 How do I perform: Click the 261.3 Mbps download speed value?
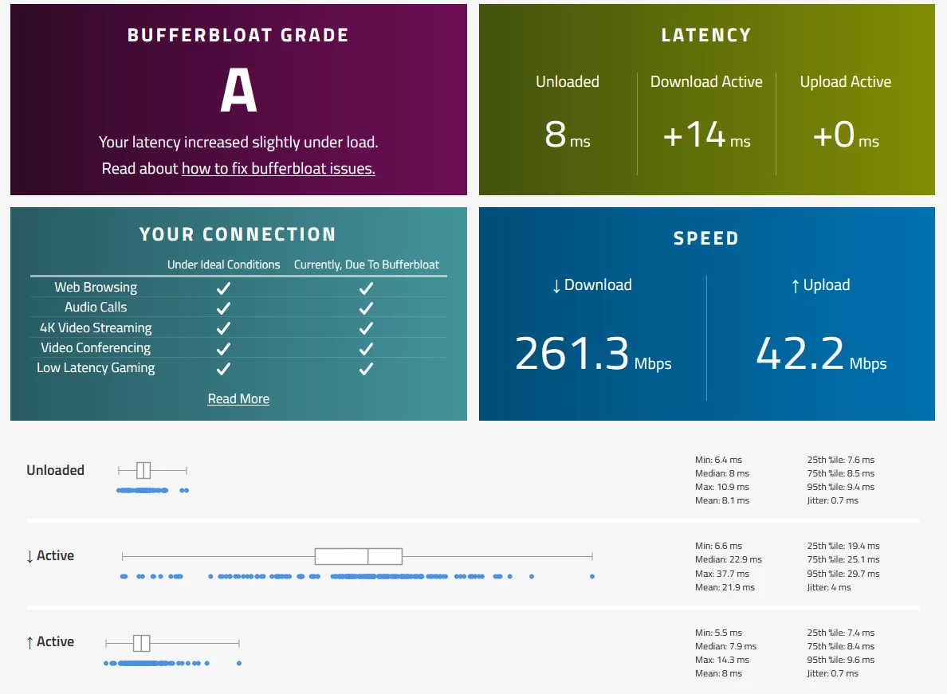pyautogui.click(x=593, y=355)
